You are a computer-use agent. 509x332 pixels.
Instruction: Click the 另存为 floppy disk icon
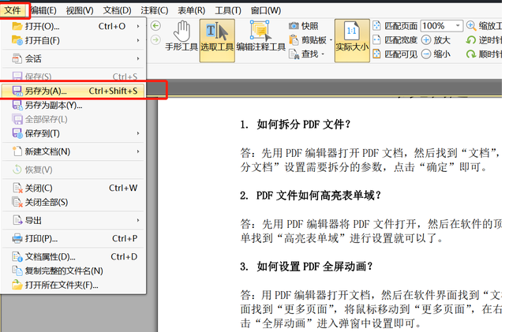click(17, 91)
